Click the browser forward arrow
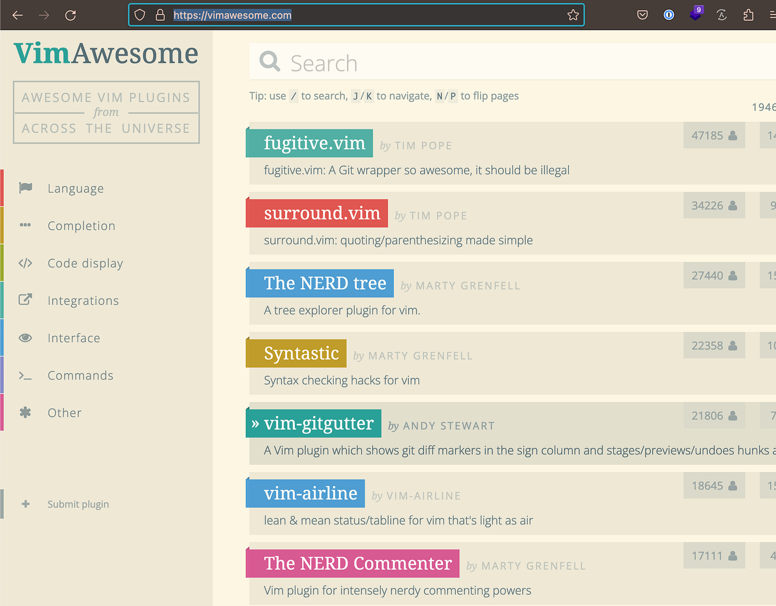 [x=44, y=15]
